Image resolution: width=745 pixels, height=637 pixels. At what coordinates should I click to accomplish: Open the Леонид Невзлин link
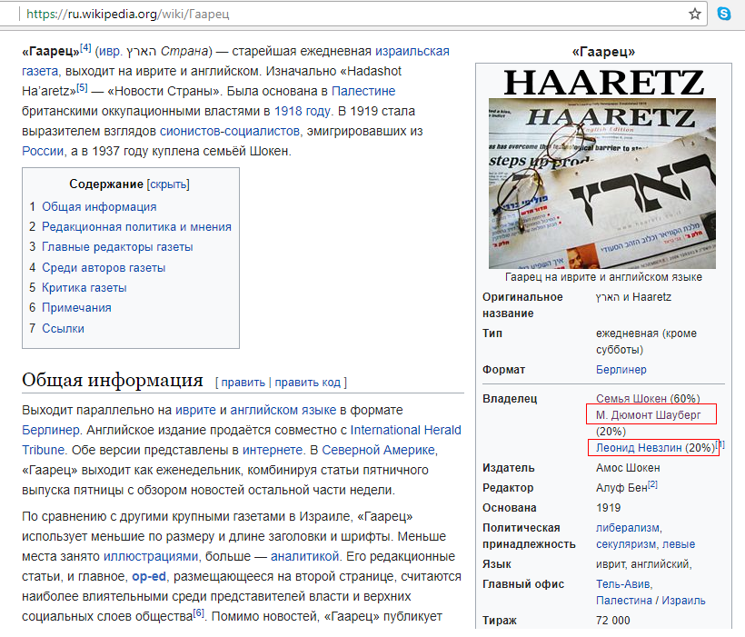(639, 448)
